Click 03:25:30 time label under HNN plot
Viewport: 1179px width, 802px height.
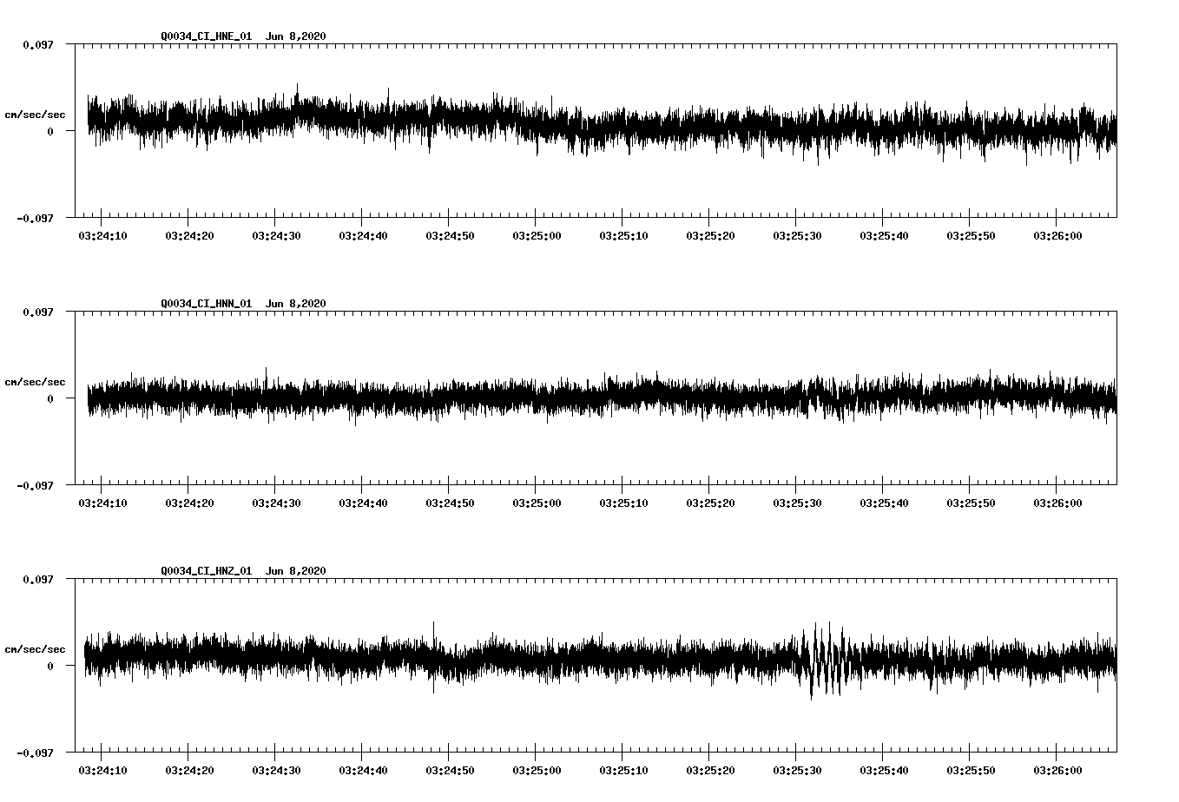tap(797, 503)
